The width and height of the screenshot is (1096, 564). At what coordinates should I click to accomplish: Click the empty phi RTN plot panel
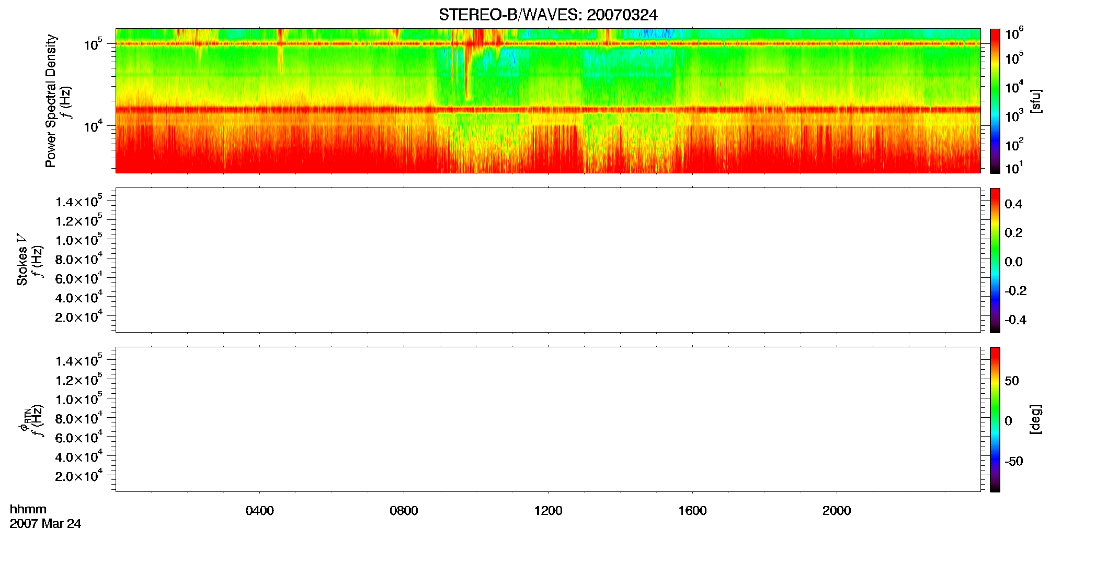click(x=548, y=419)
